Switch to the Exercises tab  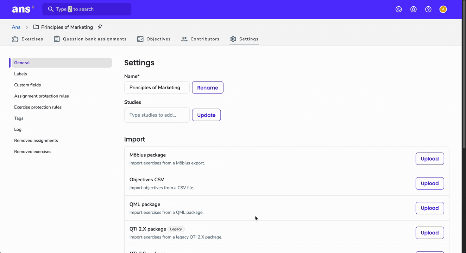27,39
